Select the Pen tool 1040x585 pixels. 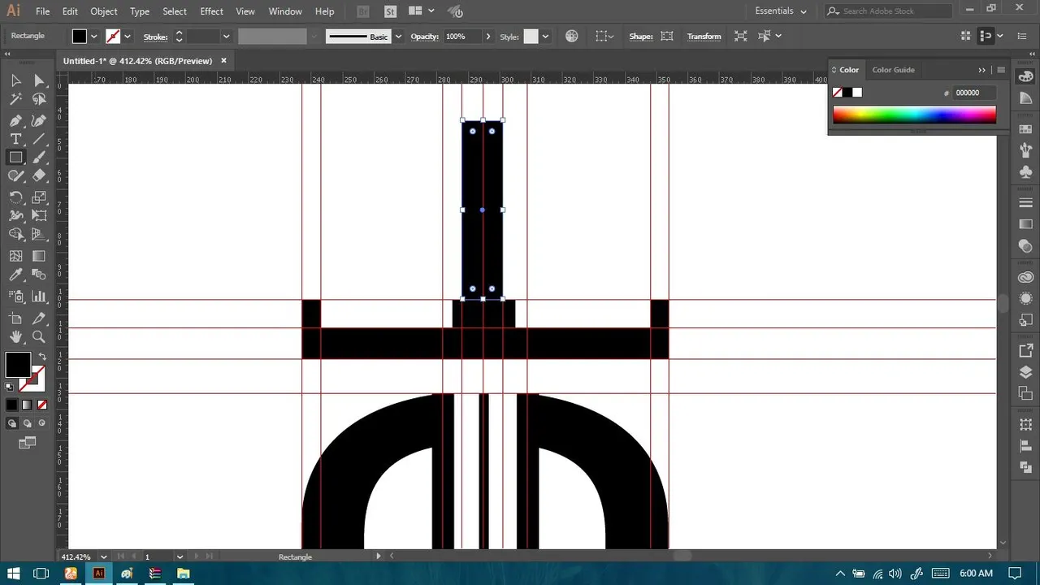point(15,120)
